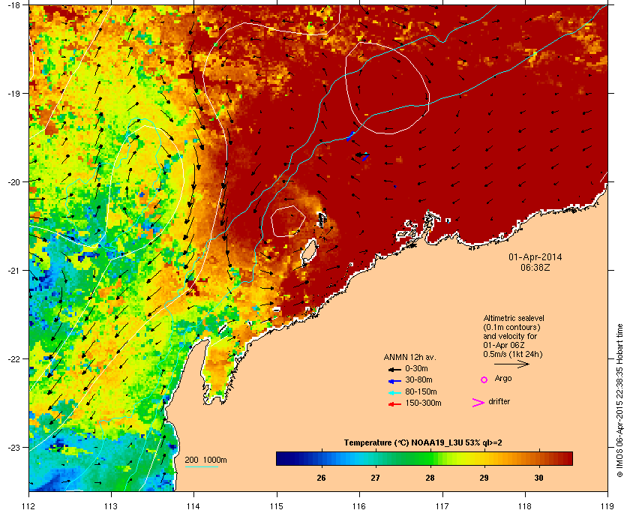Click the '28' color bar tick label
This screenshot has height=510, width=630.
(x=430, y=478)
